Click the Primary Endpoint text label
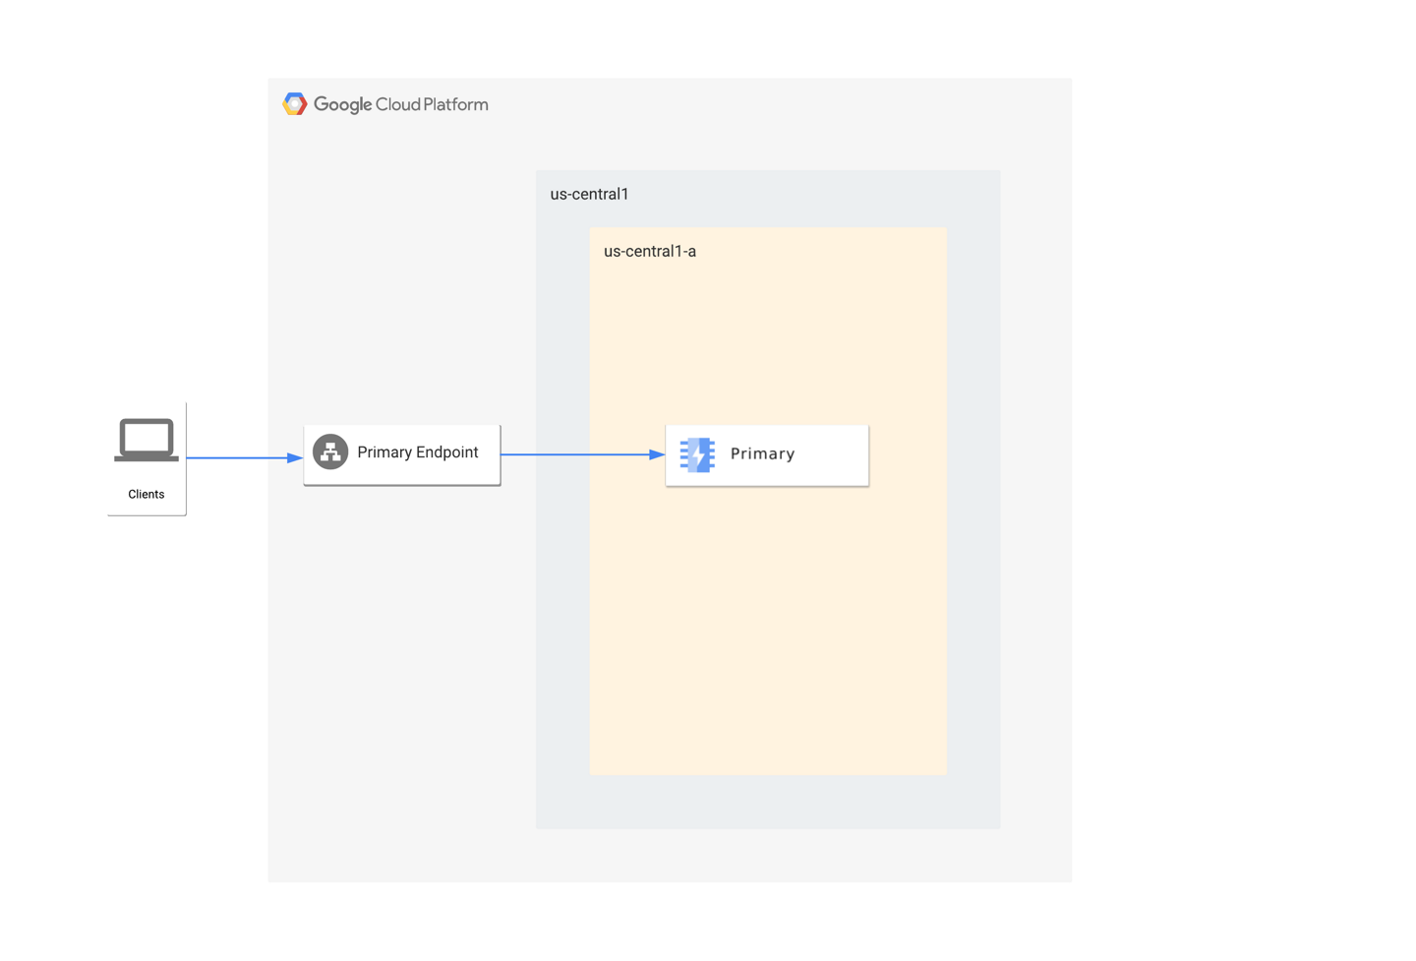This screenshot has width=1416, height=961. point(417,451)
